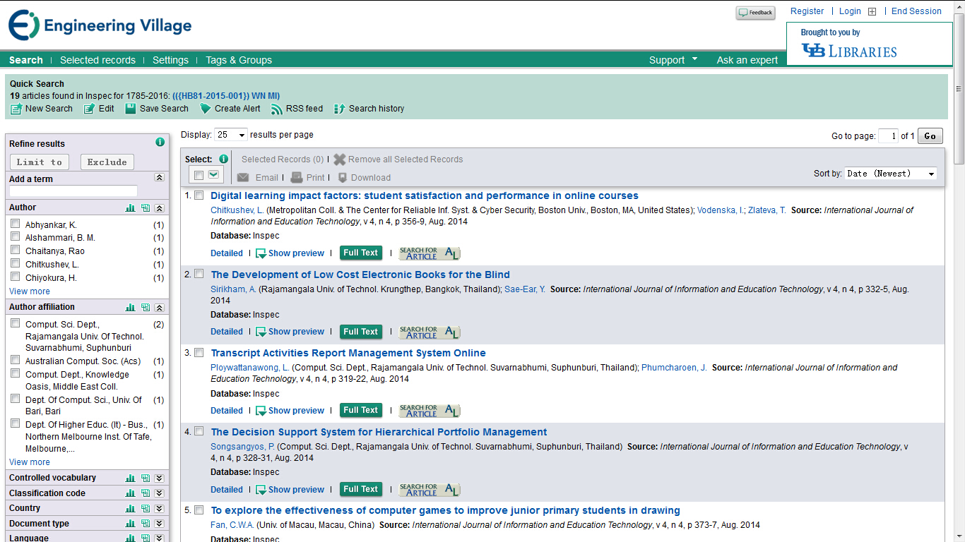Screen dimensions: 965x542
Task: Click Search for Article button on result 1
Action: [x=430, y=253]
